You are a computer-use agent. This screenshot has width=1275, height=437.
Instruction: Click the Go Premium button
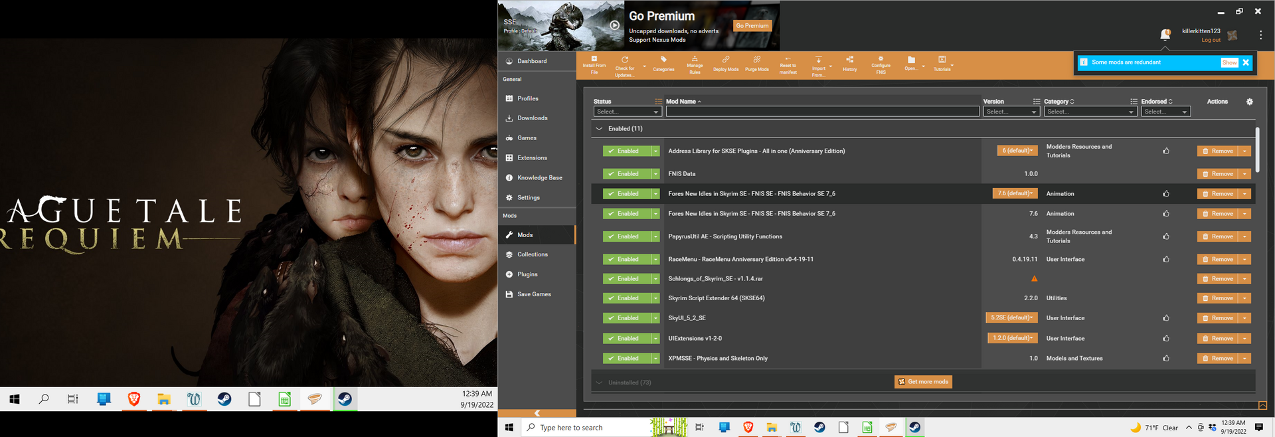752,26
